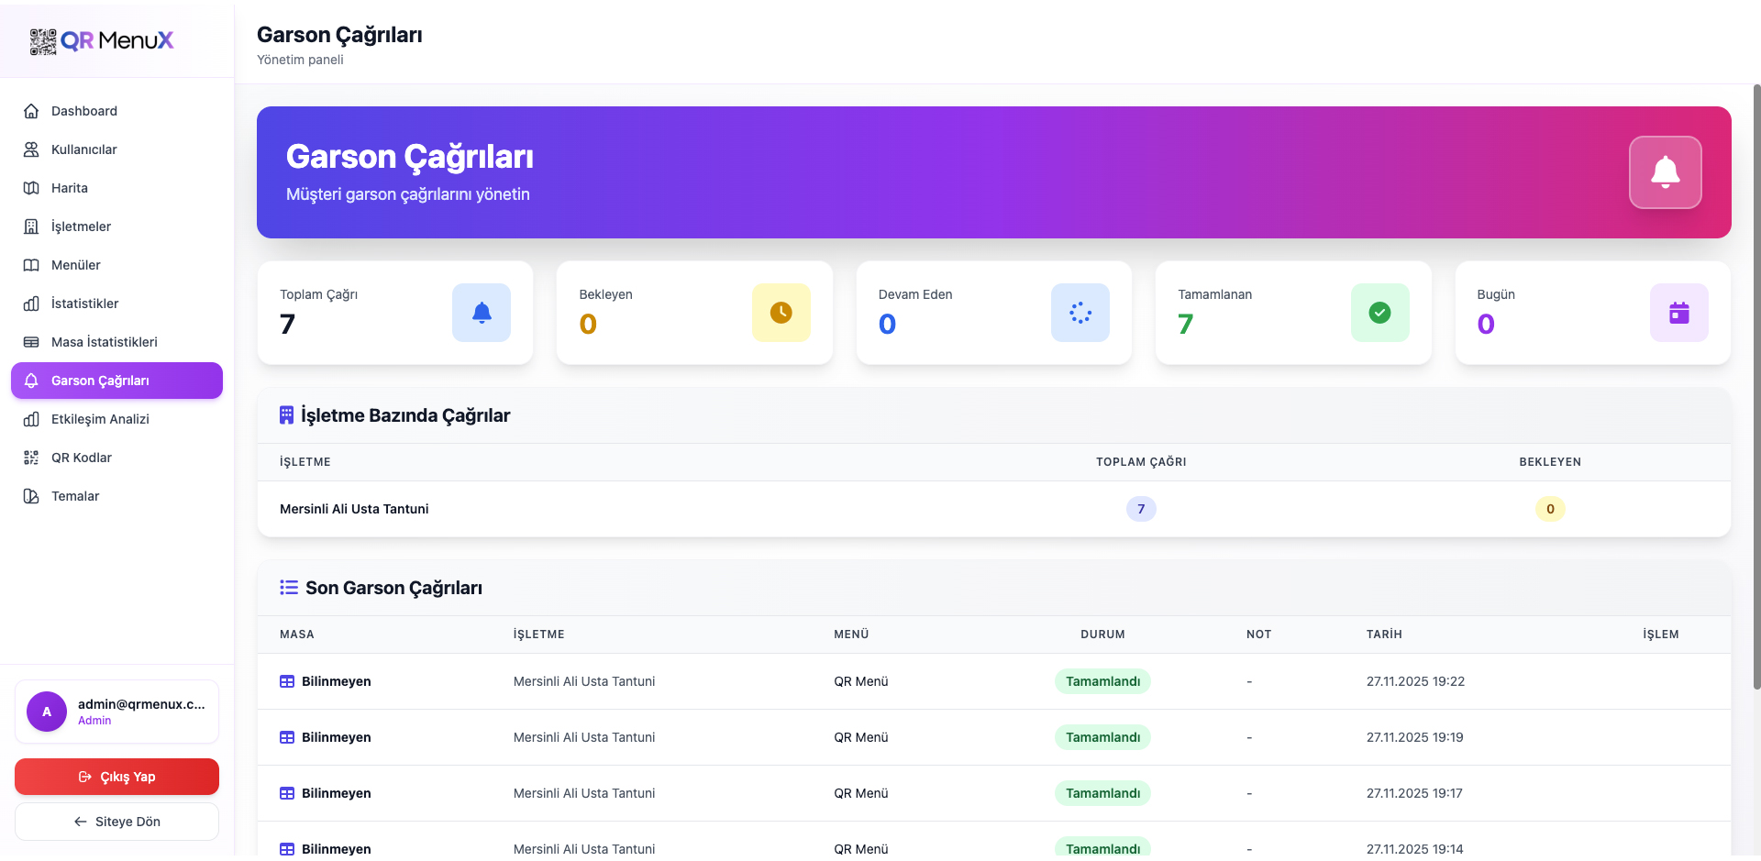The image size is (1761, 861).
Task: Open QR Kodlar from the sidebar
Action: click(82, 458)
